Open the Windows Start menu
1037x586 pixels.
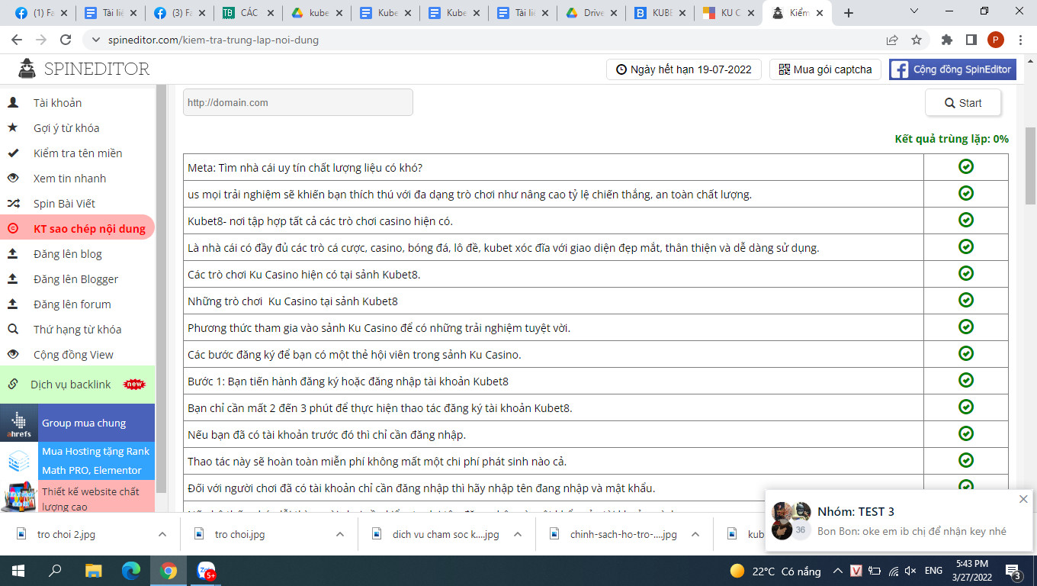pyautogui.click(x=17, y=571)
